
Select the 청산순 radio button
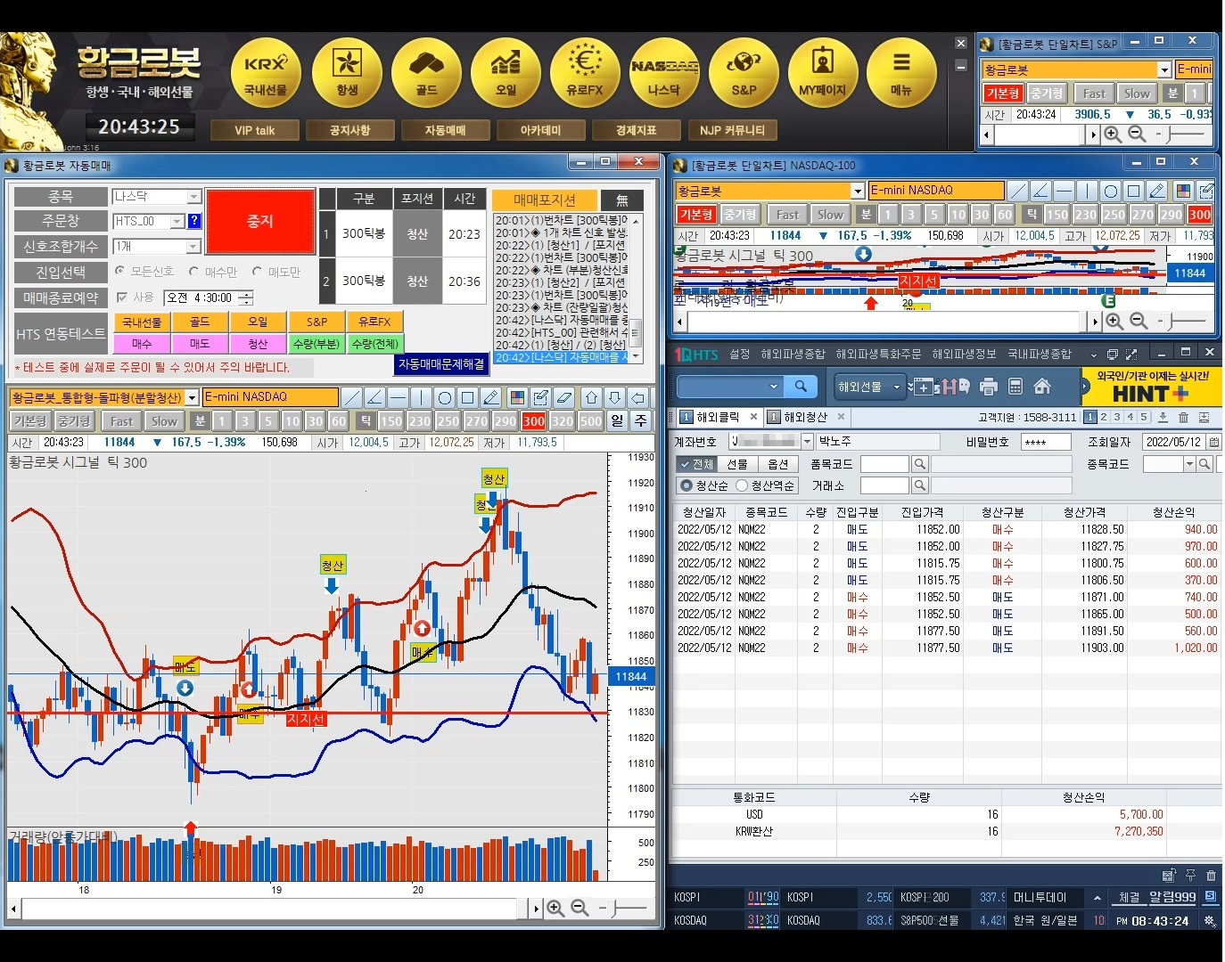tap(686, 485)
